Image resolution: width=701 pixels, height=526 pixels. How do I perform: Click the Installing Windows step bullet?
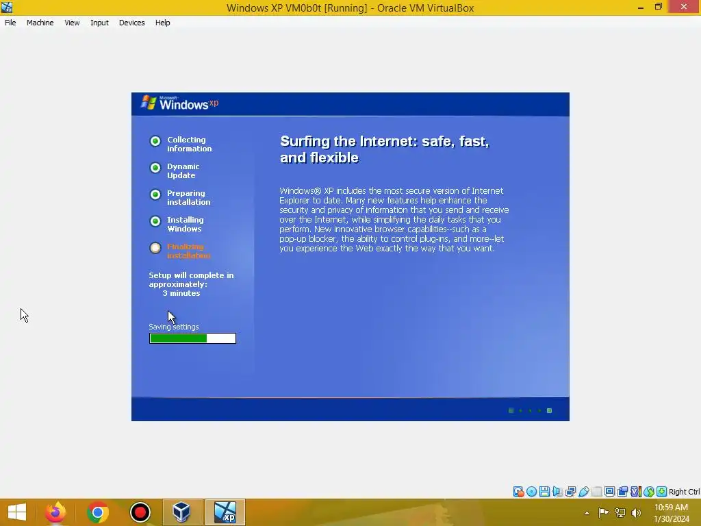coord(155,221)
